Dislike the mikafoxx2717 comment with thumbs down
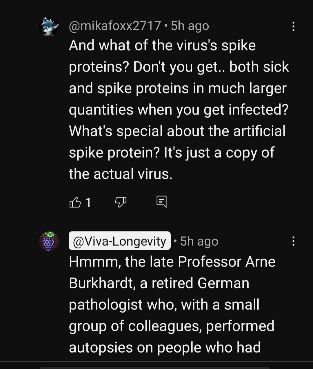Screen dimensions: 313x369 (121, 202)
